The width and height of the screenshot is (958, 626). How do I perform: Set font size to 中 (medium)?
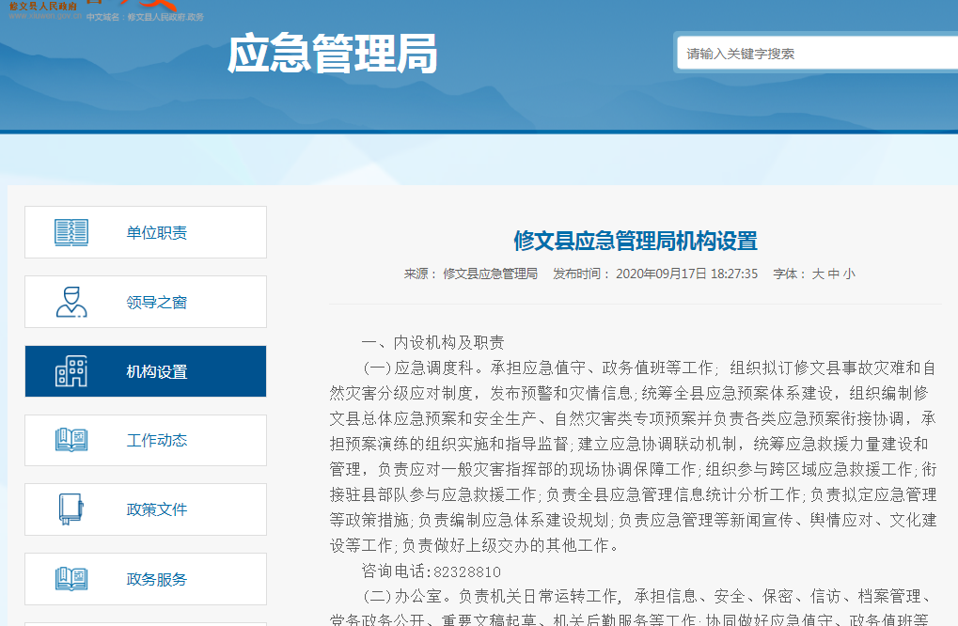pyautogui.click(x=834, y=274)
